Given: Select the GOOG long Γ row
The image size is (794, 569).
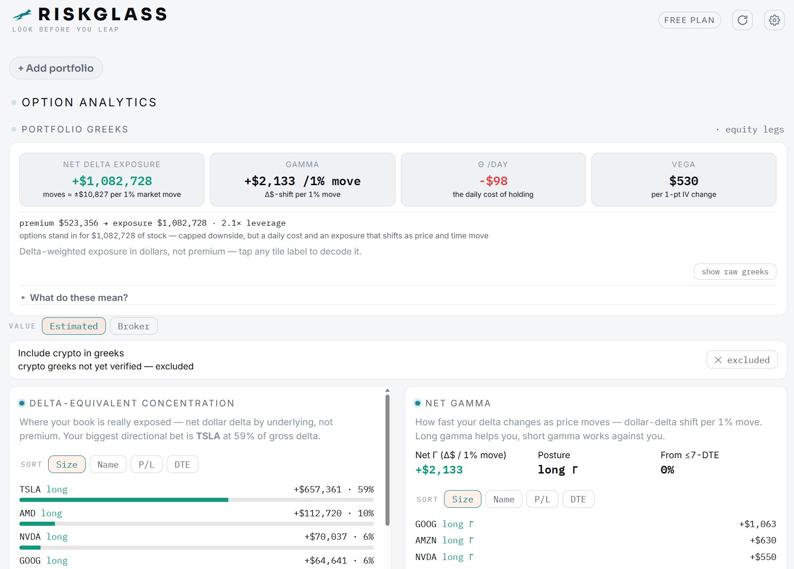Looking at the screenshot, I should click(x=595, y=524).
